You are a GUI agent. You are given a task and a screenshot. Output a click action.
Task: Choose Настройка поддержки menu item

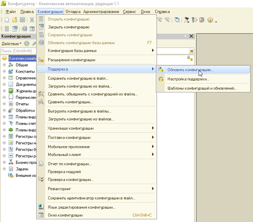pyautogui.click(x=188, y=79)
